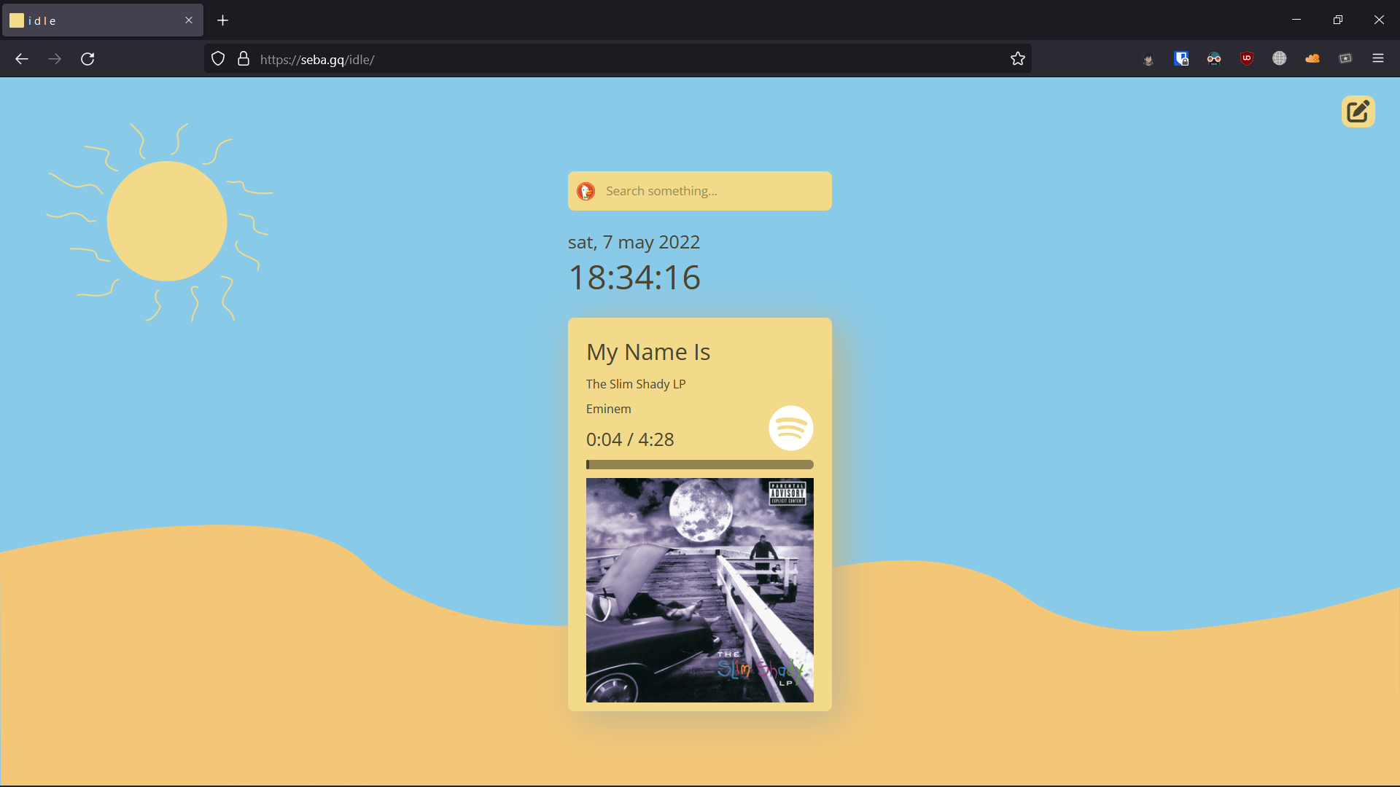Click the Spotify logo icon
This screenshot has height=787, width=1400.
[790, 428]
